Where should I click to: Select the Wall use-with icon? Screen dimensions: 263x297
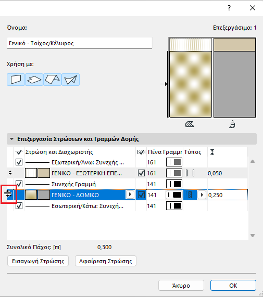(16, 80)
